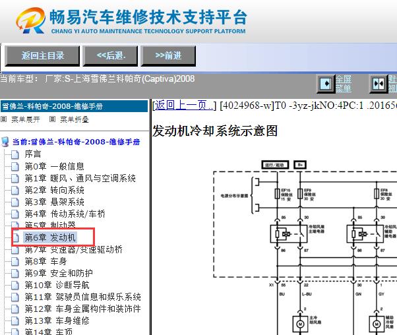Click the page icon beside 第8章 车身

coord(15,261)
